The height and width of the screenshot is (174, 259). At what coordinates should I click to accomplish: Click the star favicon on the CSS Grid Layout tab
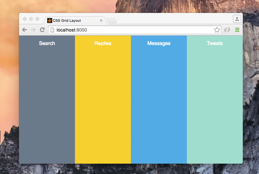point(49,20)
